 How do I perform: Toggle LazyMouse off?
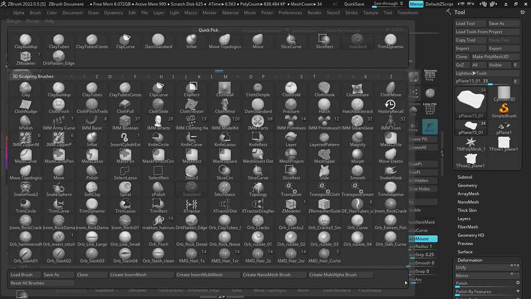pos(423,238)
